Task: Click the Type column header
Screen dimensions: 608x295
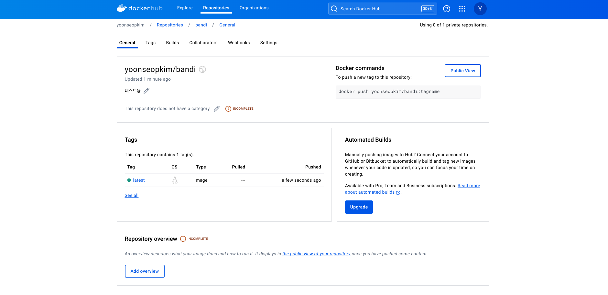Action: 201,167
